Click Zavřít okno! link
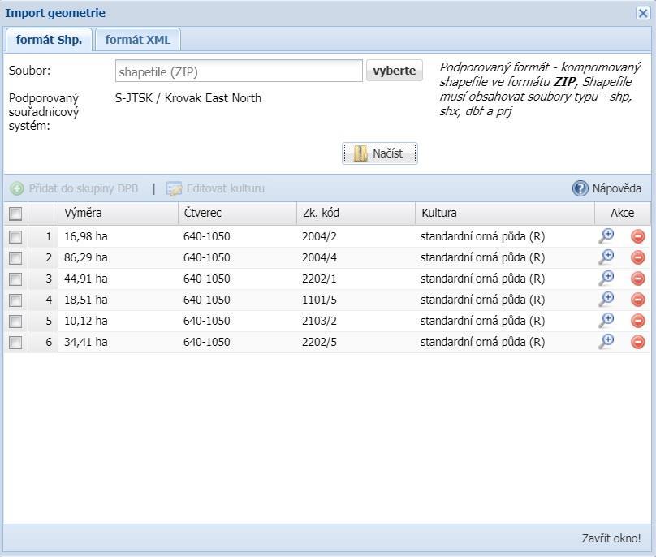This screenshot has width=656, height=557. tap(611, 538)
